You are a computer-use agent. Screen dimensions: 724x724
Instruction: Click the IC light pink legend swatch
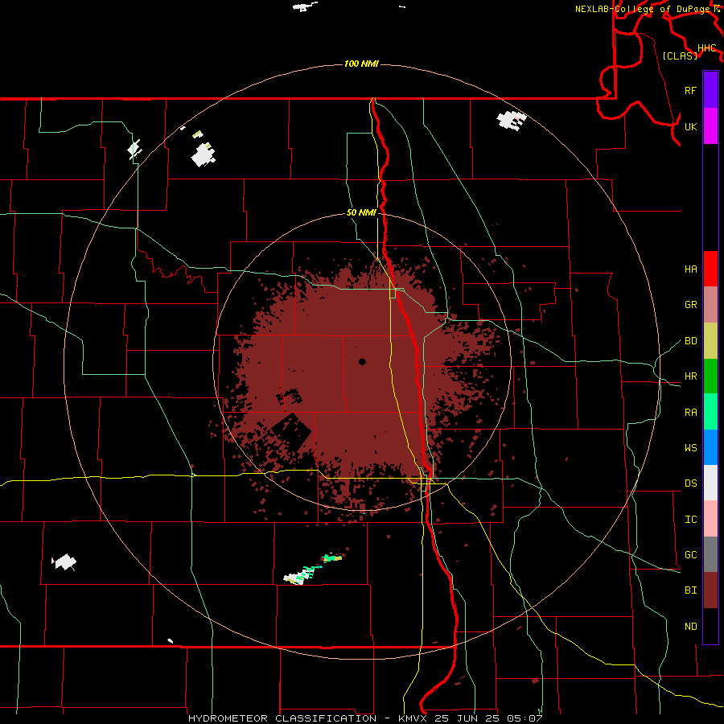click(x=710, y=519)
